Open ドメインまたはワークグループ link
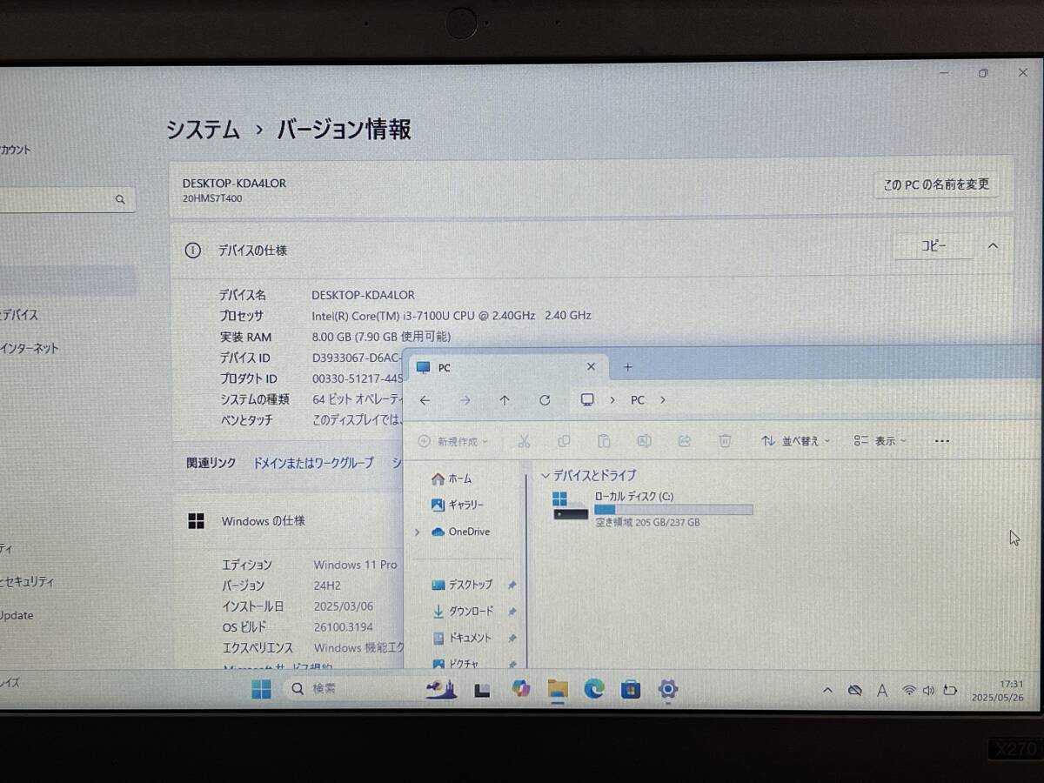1044x783 pixels. 313,463
